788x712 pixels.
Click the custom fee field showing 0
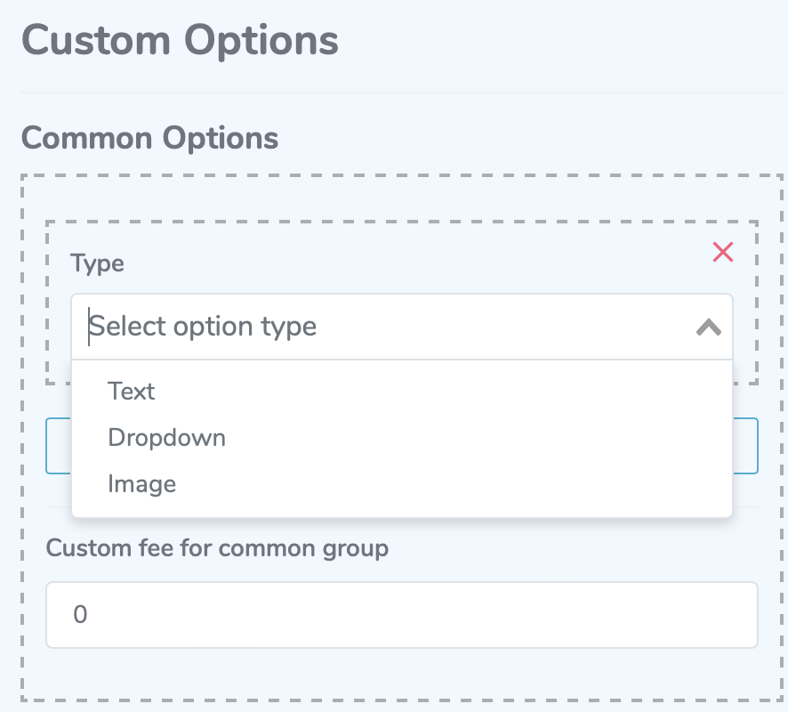[x=402, y=615]
